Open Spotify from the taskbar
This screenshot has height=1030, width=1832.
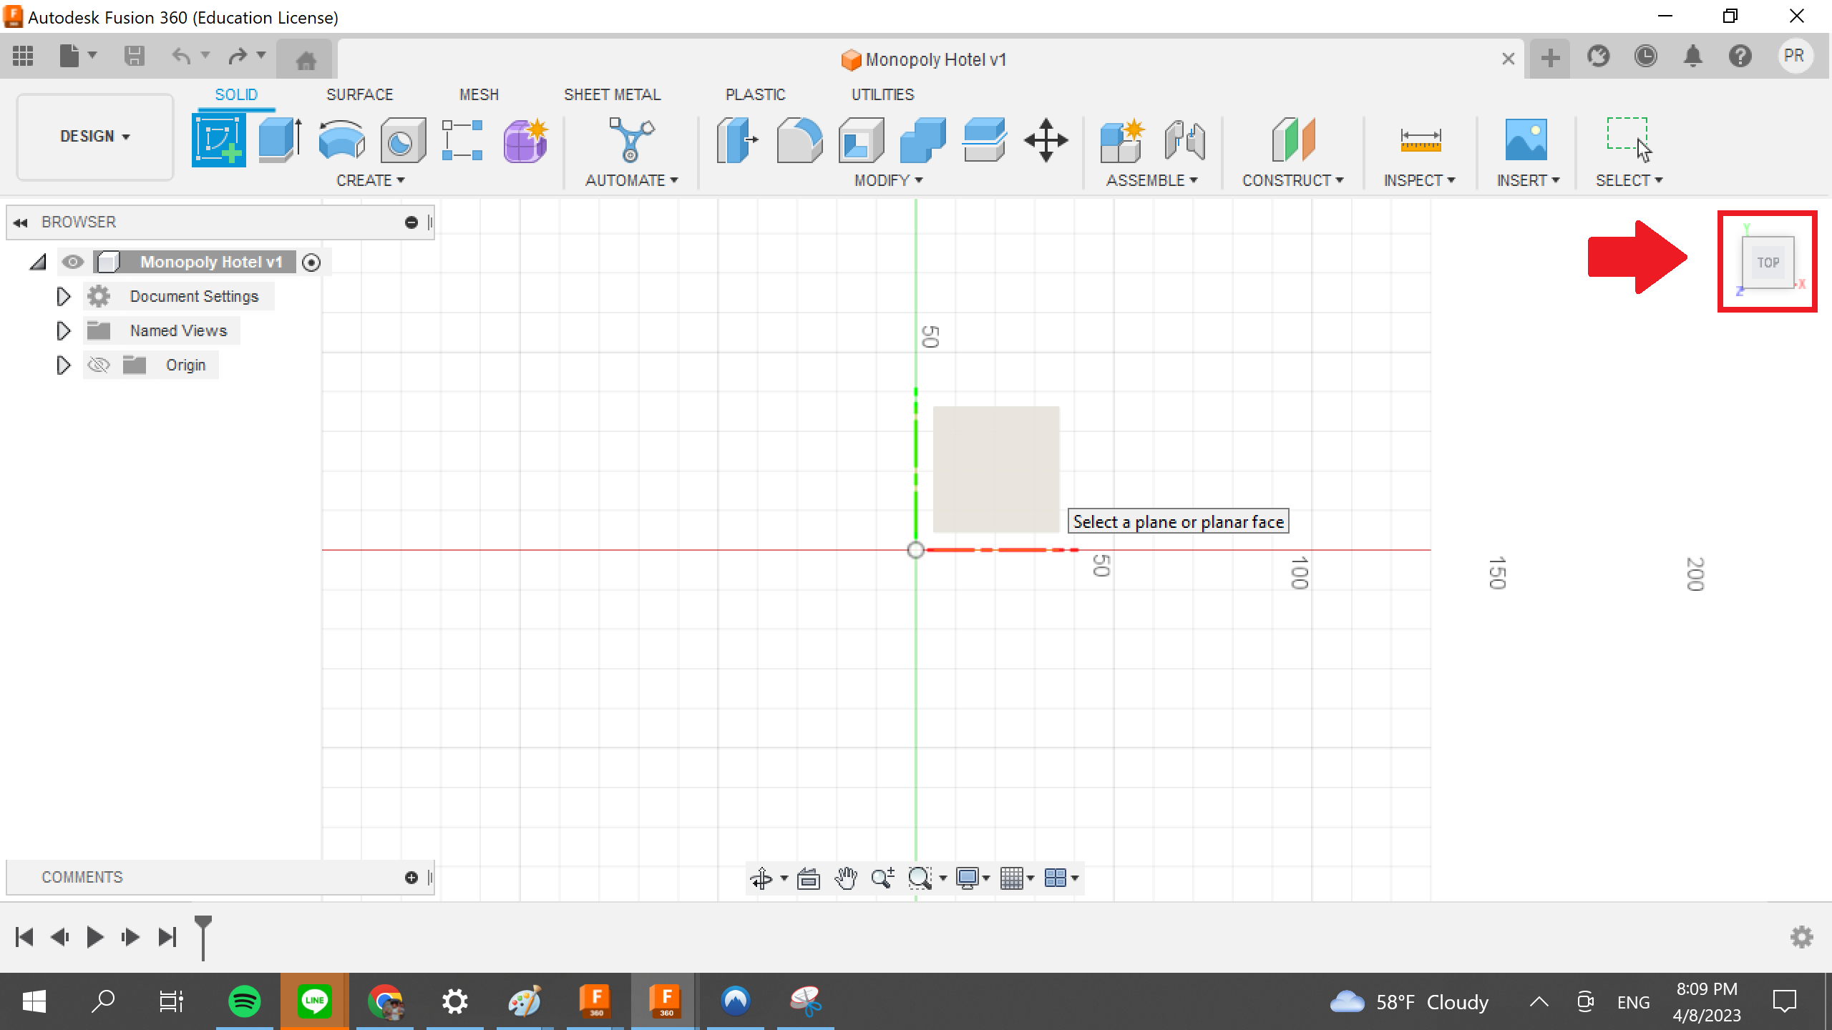click(x=243, y=1001)
